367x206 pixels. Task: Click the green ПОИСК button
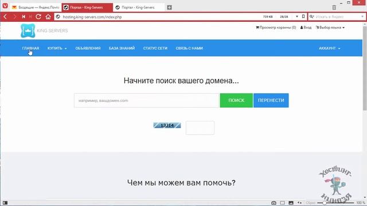click(236, 101)
